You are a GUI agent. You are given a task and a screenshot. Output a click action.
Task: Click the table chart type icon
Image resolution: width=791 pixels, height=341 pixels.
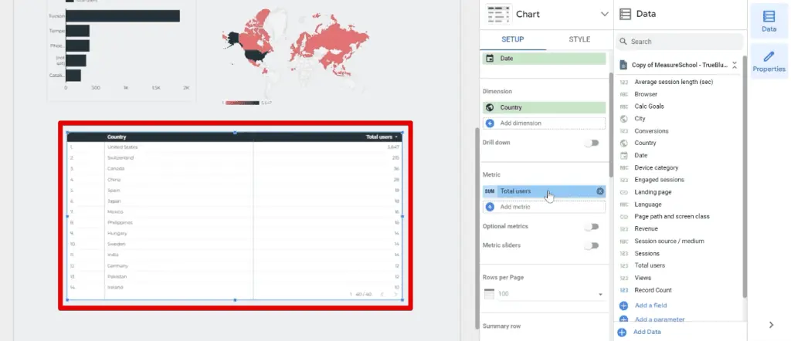pyautogui.click(x=498, y=14)
